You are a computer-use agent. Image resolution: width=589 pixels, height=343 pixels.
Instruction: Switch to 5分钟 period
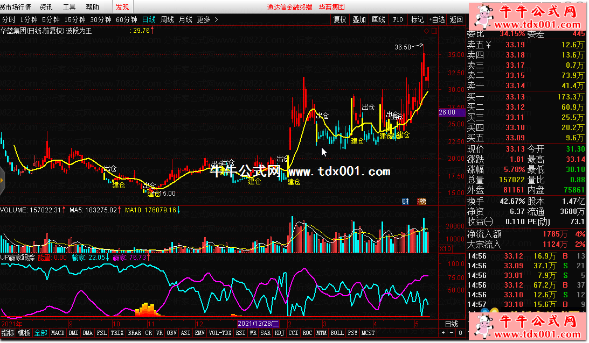[x=51, y=19]
